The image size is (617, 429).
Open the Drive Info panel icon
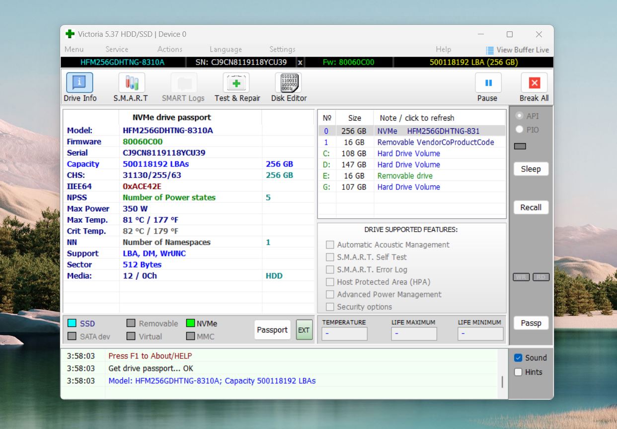point(79,83)
